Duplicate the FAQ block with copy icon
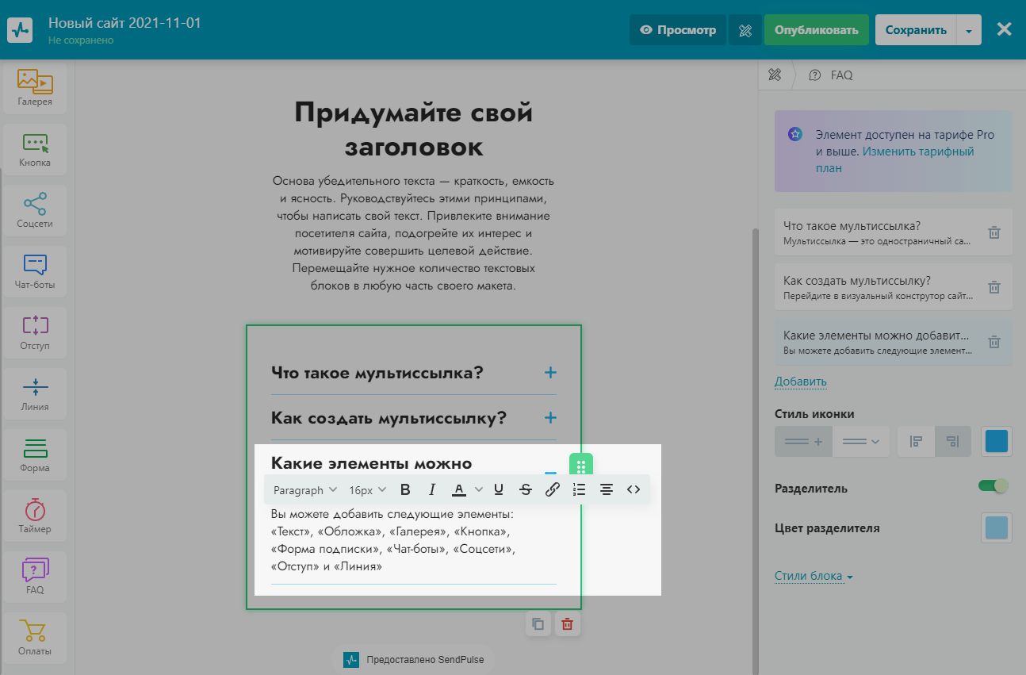This screenshot has width=1026, height=675. [538, 623]
